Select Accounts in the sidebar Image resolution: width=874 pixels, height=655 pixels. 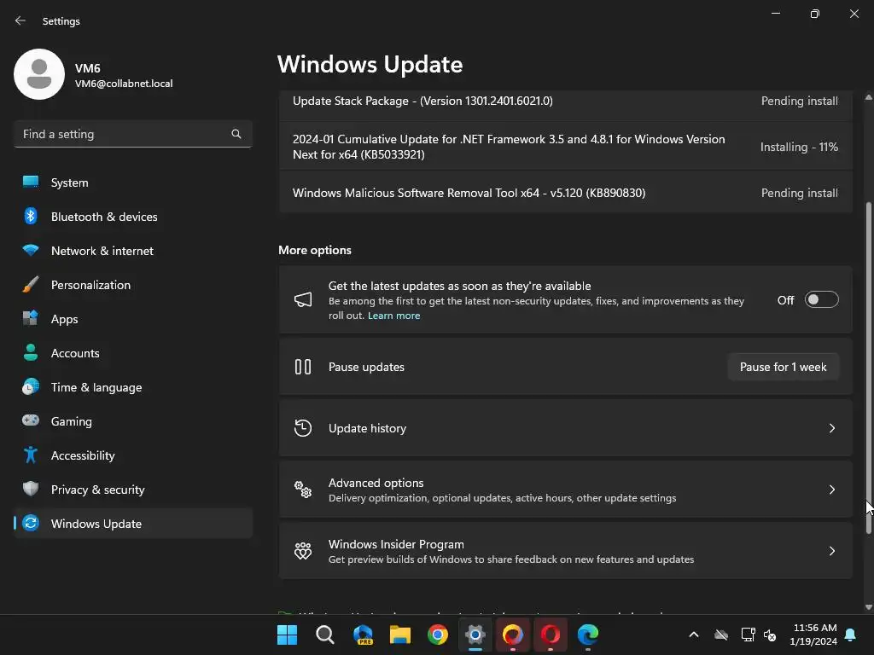click(x=133, y=352)
